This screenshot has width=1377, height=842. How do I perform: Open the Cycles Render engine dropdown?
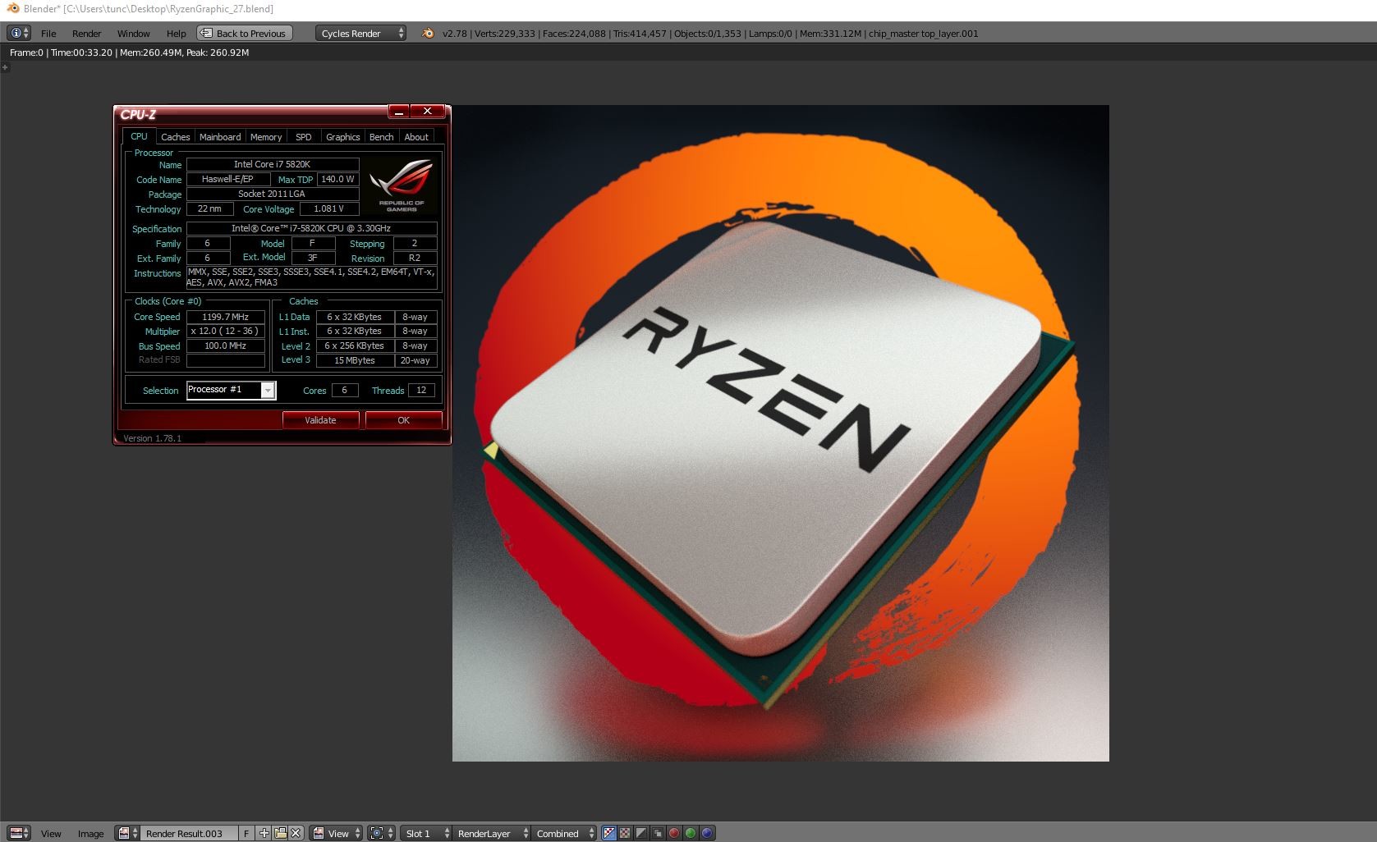coord(360,34)
